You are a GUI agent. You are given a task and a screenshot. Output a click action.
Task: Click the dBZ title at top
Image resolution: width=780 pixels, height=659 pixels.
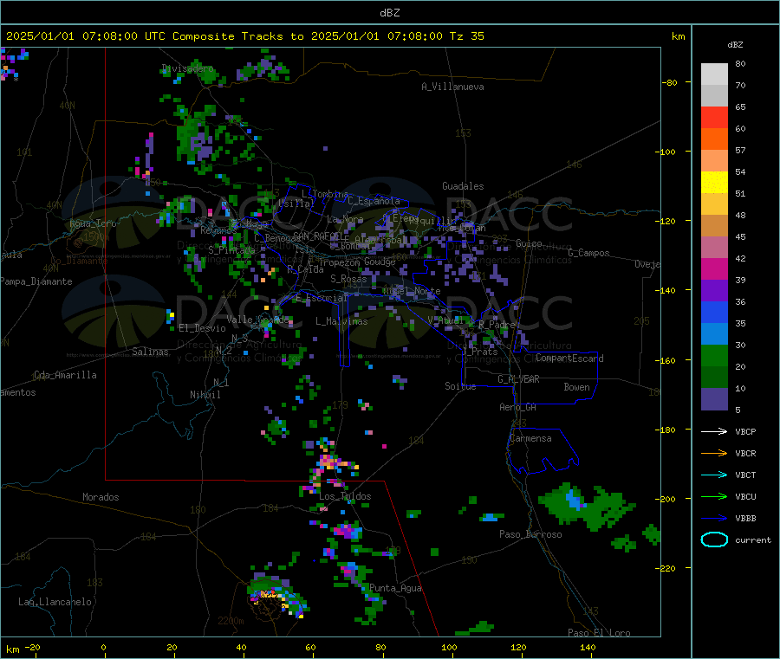coord(389,13)
